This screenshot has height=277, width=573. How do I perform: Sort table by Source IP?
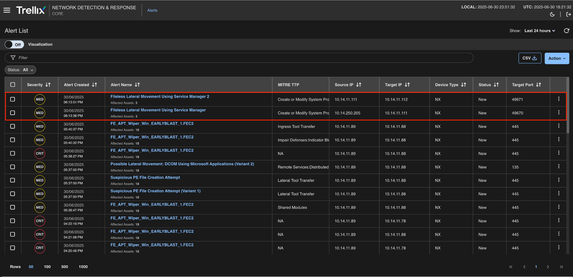359,85
